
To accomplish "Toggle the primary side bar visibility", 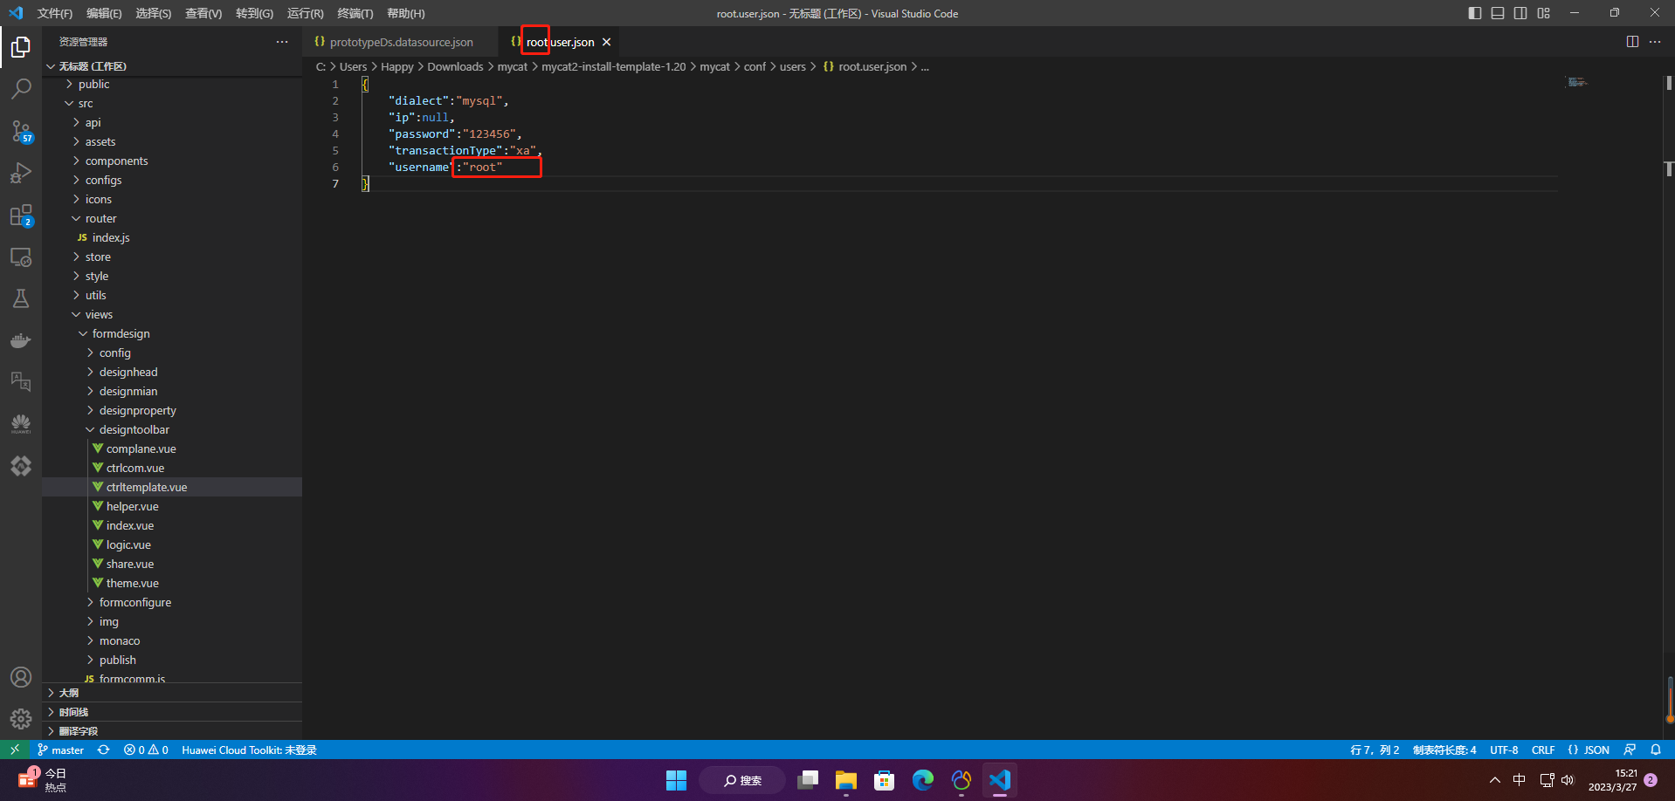I will coord(1475,13).
